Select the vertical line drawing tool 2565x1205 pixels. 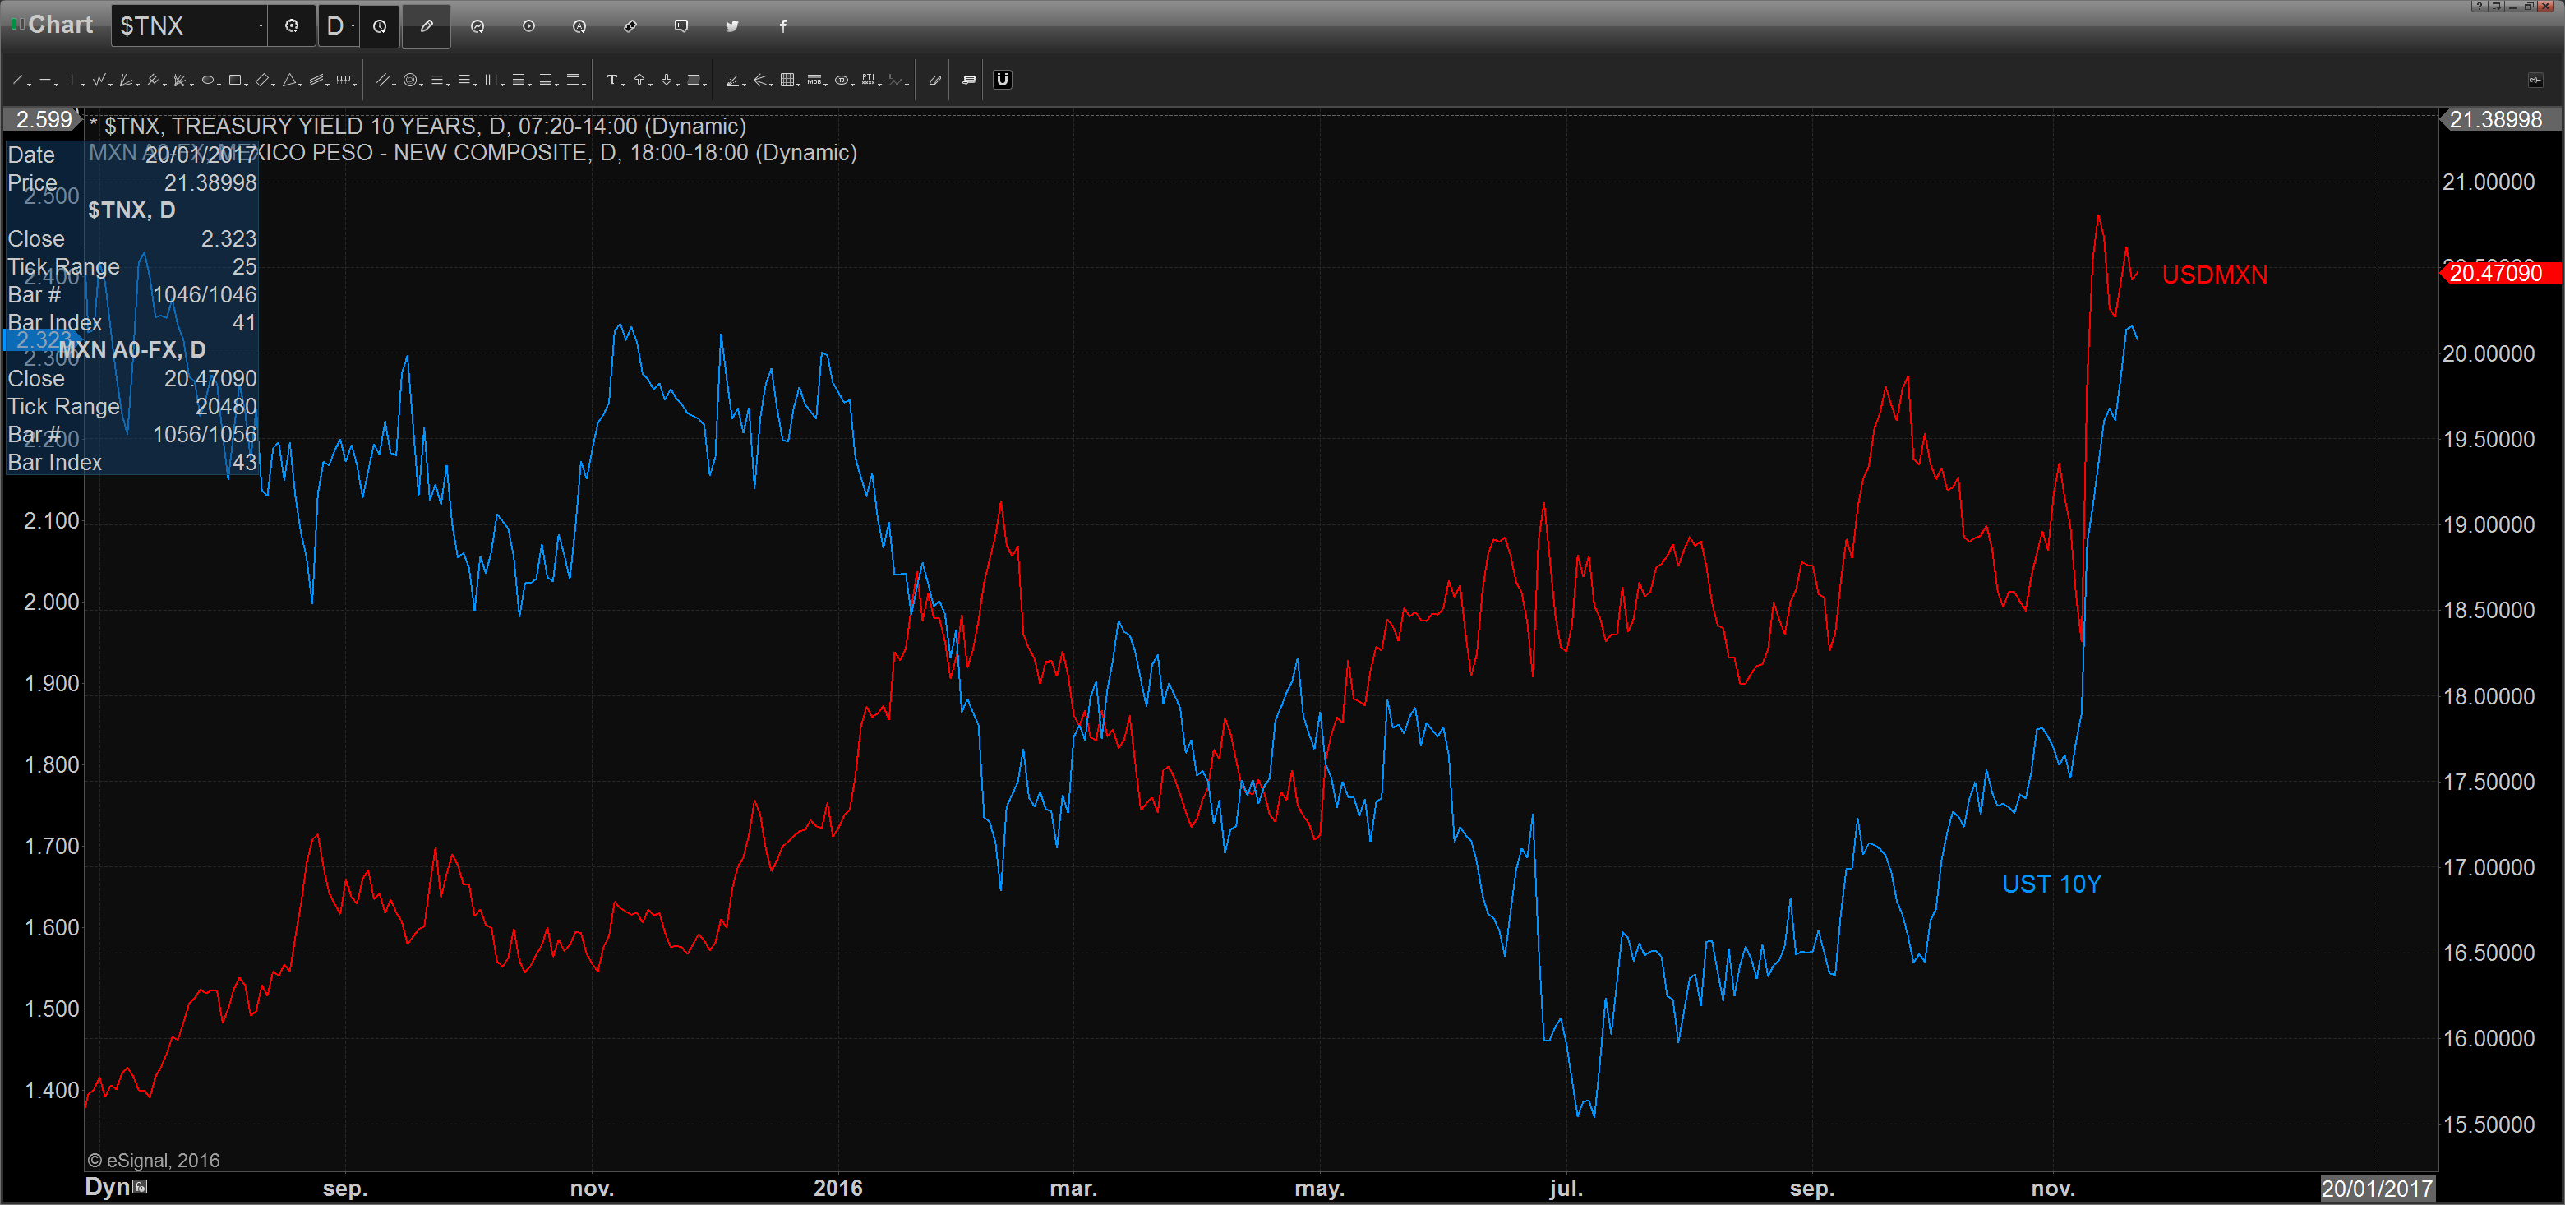(72, 80)
